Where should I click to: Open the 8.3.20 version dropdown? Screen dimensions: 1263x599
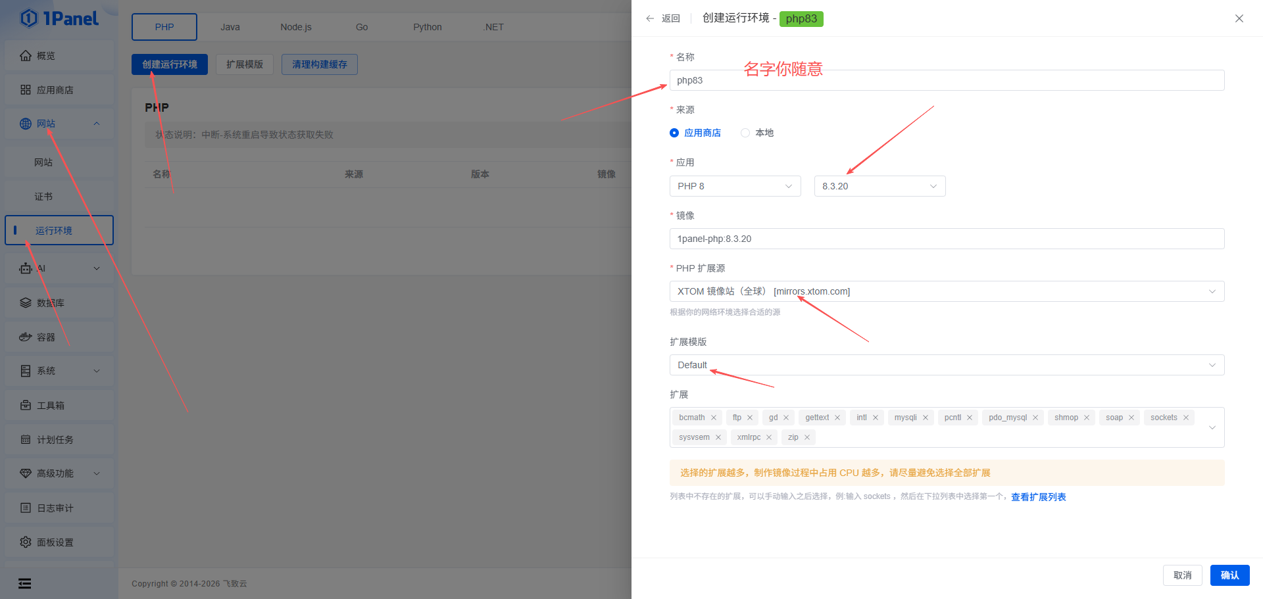click(879, 186)
